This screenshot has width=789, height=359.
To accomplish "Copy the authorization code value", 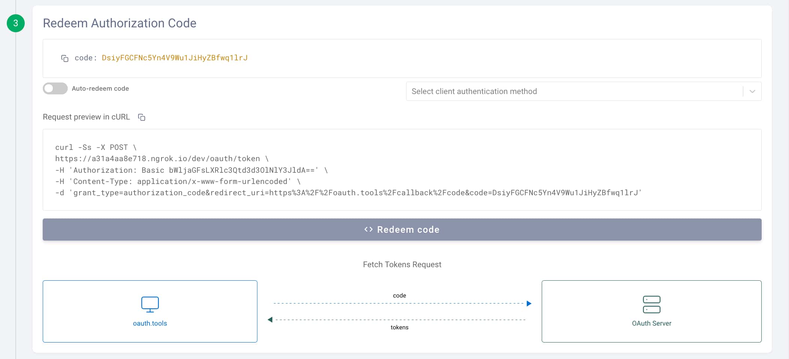I will (x=65, y=58).
